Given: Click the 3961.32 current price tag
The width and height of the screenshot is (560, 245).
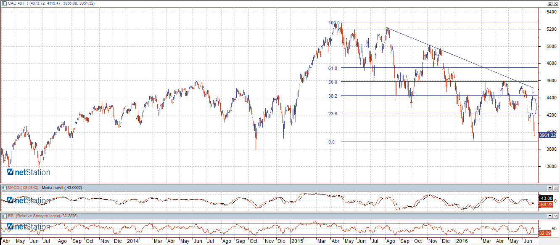Looking at the screenshot, I should 547,135.
